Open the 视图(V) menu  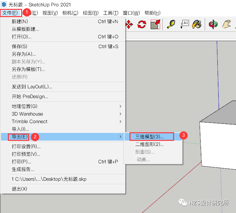coord(50,13)
